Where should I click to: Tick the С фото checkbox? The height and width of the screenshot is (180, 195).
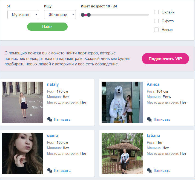click(156, 21)
